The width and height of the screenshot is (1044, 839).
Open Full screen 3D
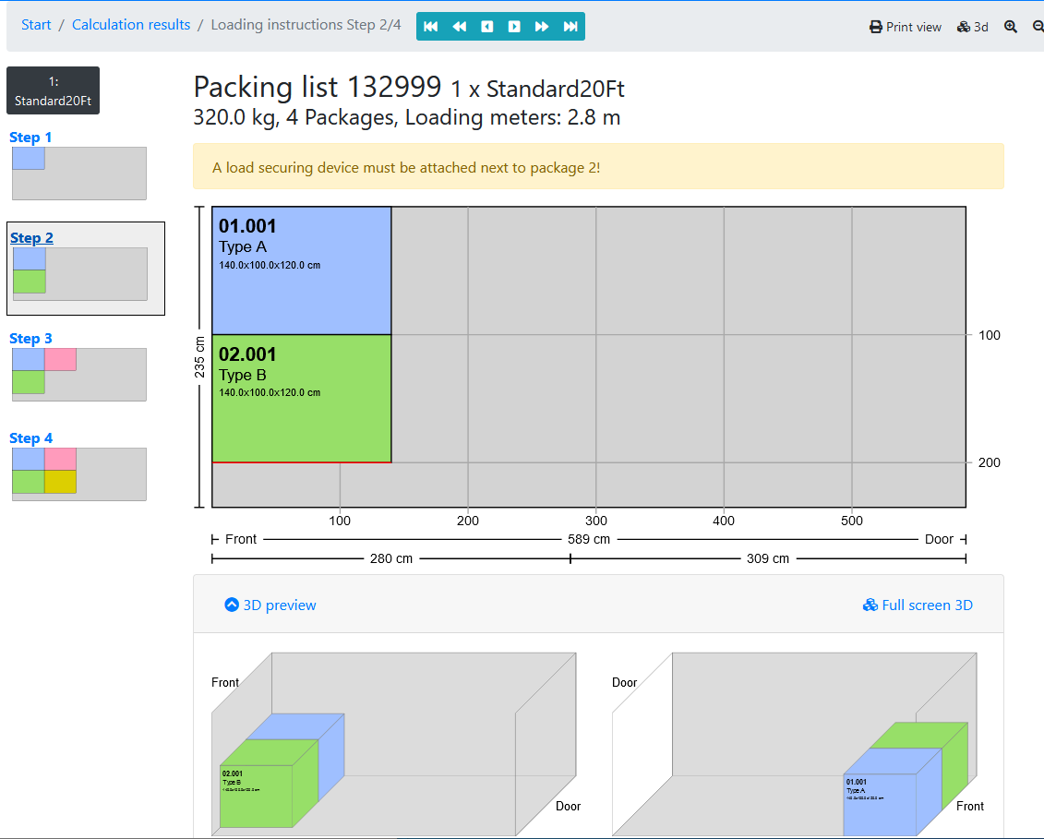918,605
